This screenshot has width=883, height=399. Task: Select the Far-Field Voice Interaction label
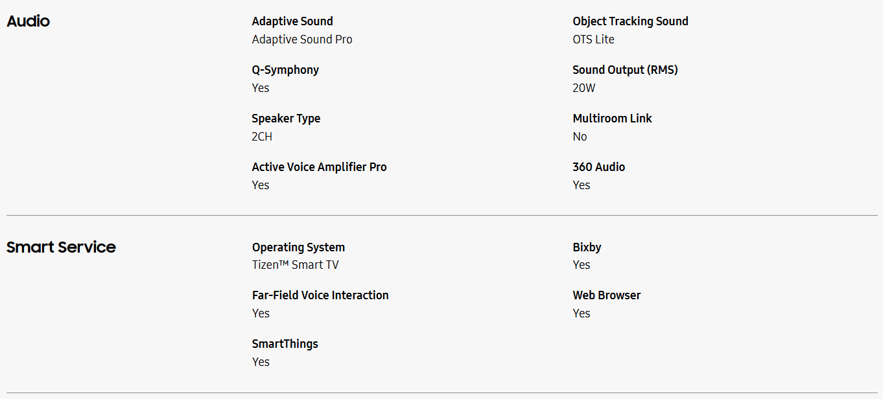pos(320,295)
